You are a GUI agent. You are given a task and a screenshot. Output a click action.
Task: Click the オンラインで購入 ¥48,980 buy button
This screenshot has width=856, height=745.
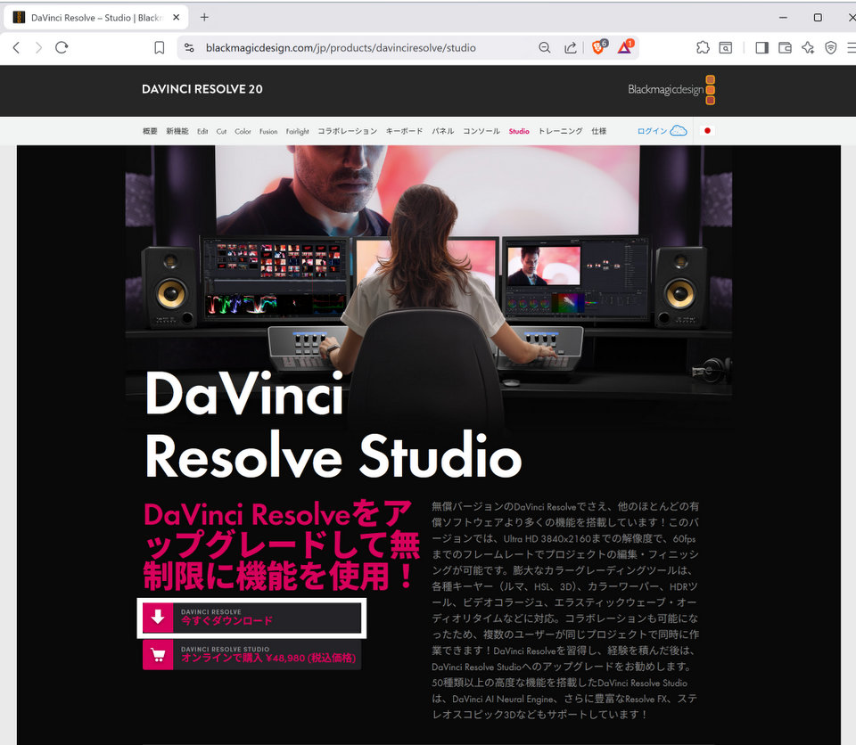(x=251, y=655)
